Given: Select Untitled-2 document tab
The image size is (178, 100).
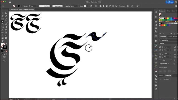Looking at the screenshot, I should click(x=23, y=10).
